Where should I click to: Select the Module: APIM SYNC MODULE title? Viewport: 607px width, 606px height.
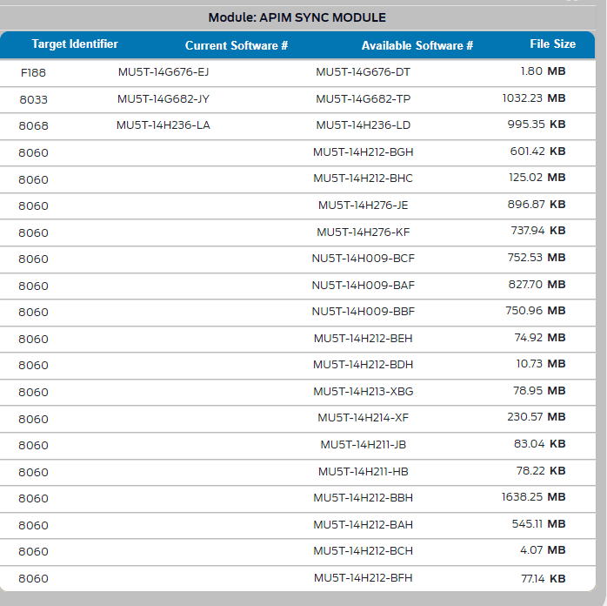pyautogui.click(x=297, y=17)
